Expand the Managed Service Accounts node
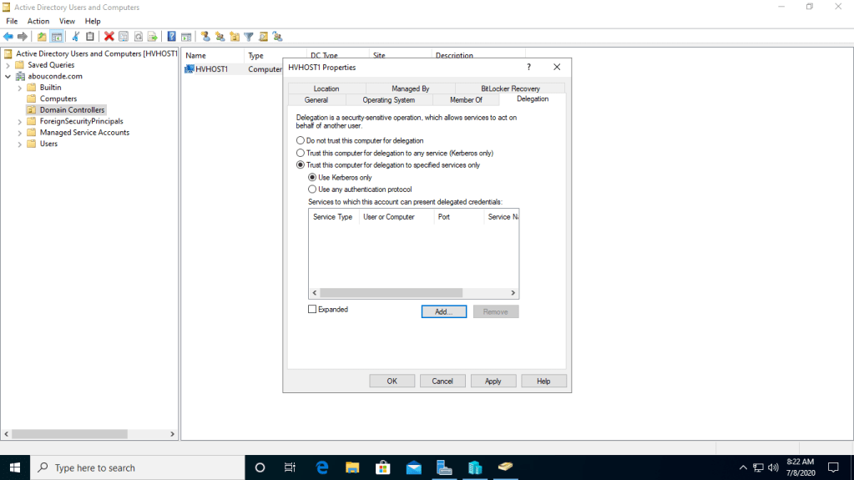Image resolution: width=854 pixels, height=480 pixels. (20, 133)
